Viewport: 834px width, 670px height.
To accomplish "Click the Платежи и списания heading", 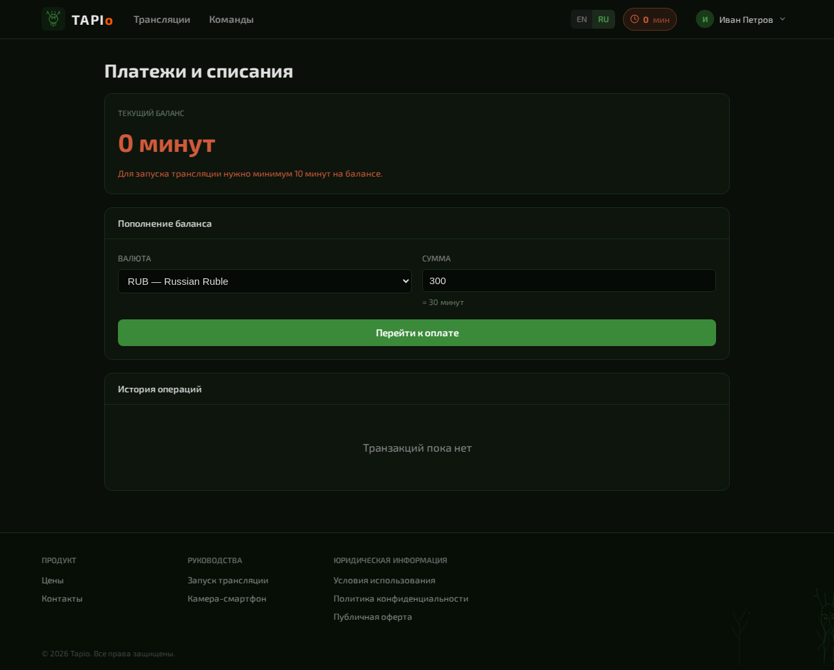I will point(199,71).
